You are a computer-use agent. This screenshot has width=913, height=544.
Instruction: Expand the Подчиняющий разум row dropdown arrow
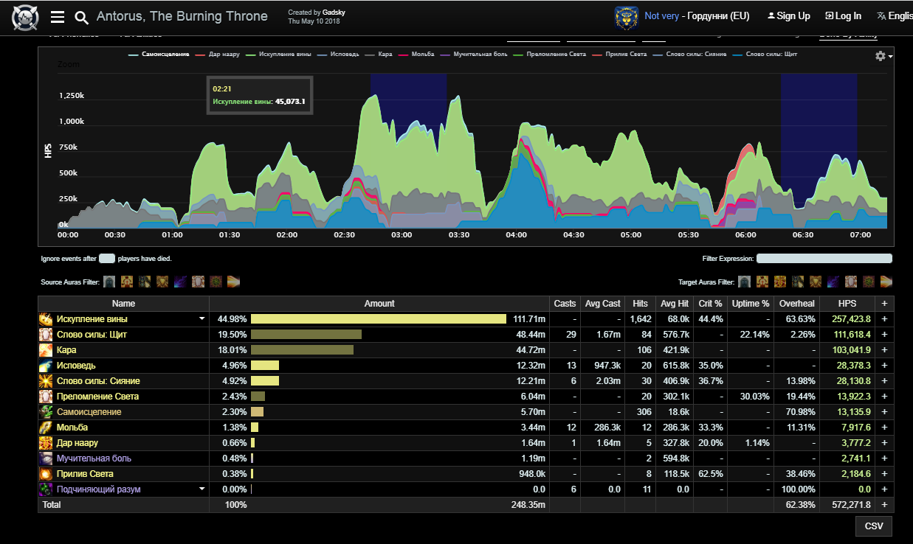click(201, 489)
